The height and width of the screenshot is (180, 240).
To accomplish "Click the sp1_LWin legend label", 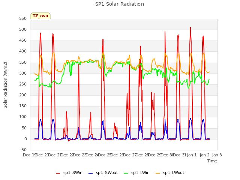I will coord(140,173).
